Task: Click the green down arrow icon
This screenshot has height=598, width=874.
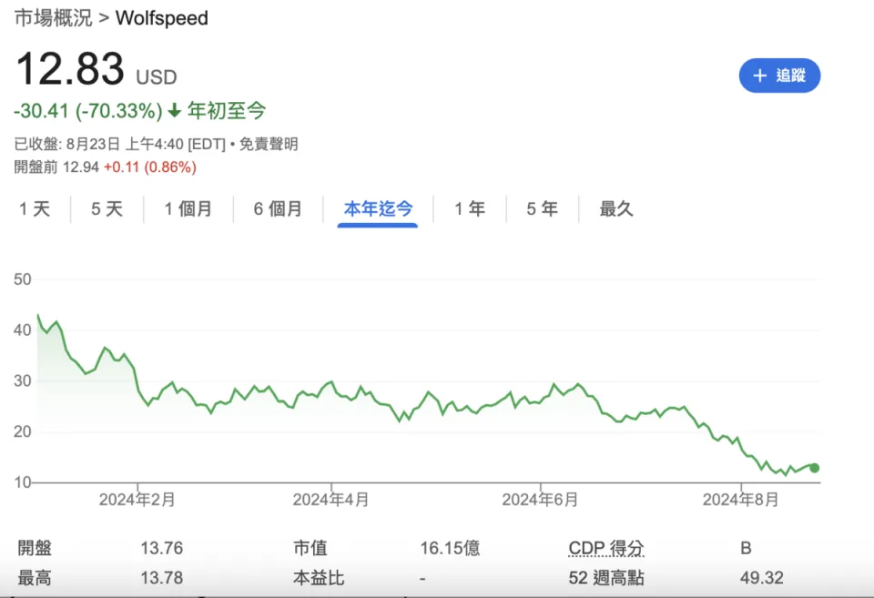Action: 175,110
